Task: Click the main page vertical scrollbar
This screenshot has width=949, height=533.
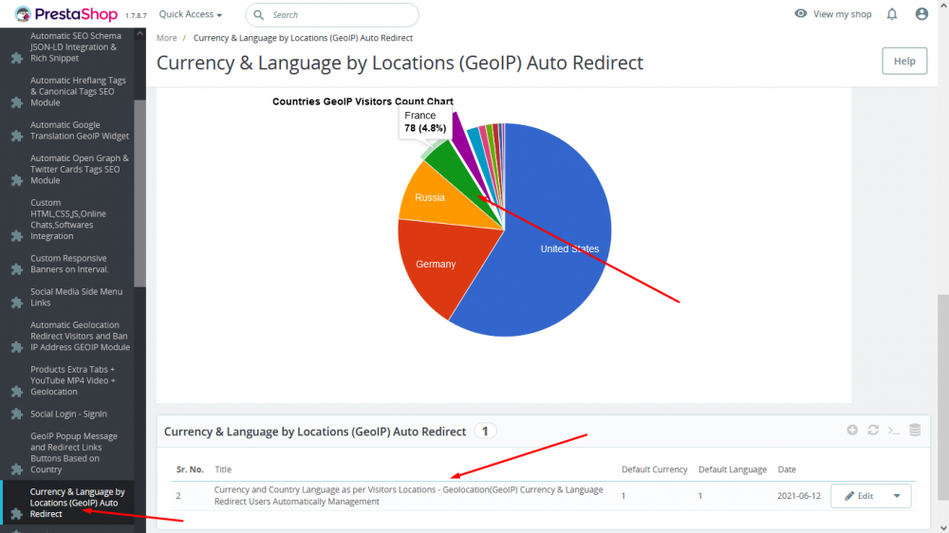Action: click(943, 397)
